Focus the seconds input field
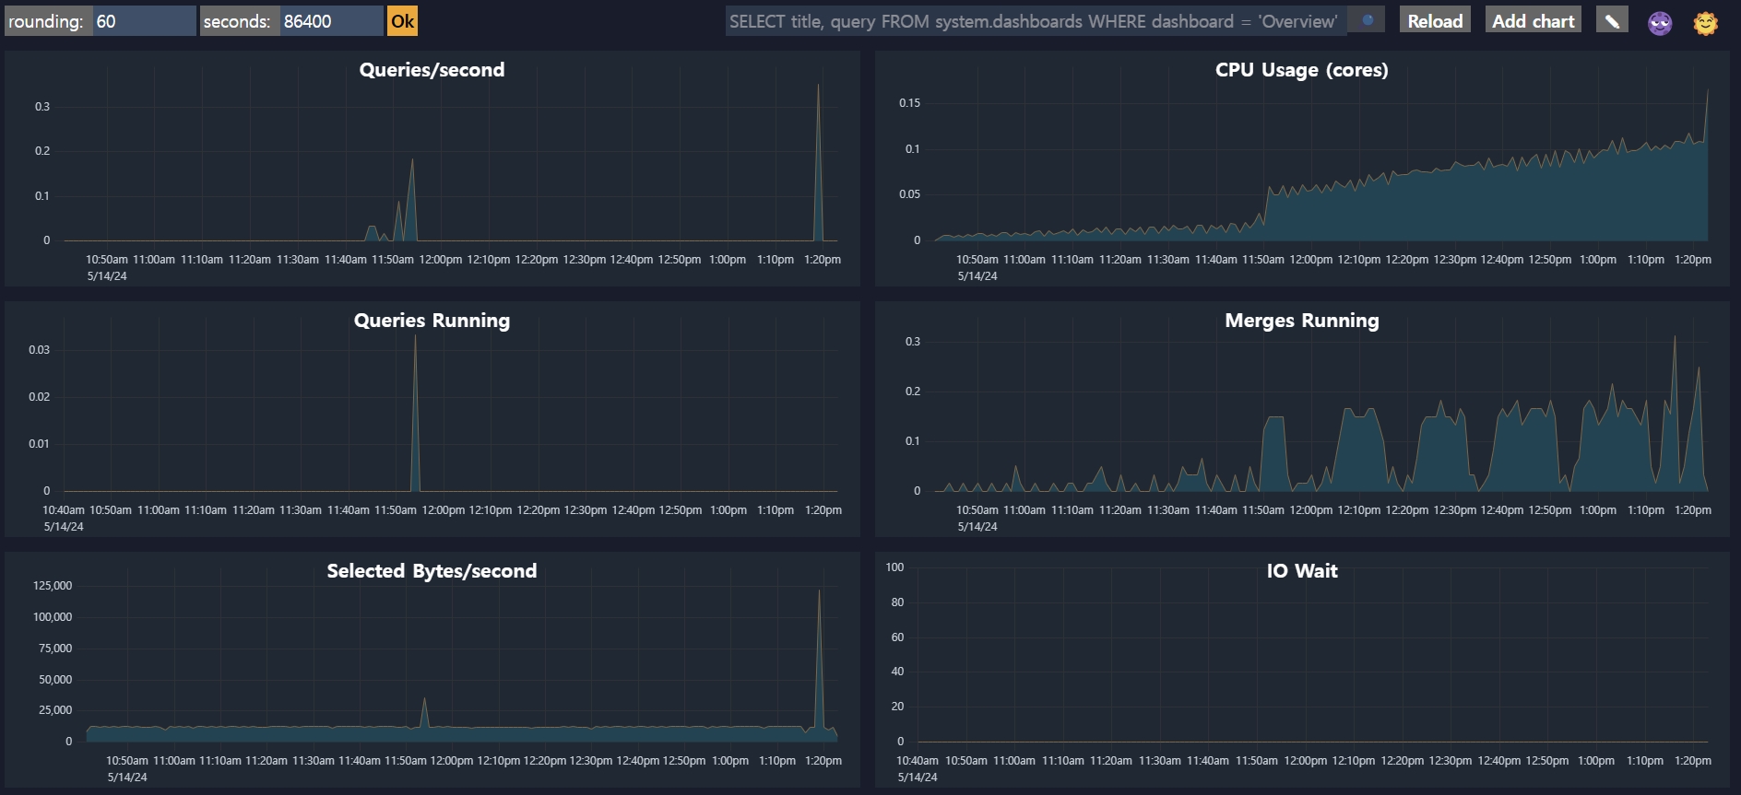This screenshot has width=1741, height=795. (330, 21)
